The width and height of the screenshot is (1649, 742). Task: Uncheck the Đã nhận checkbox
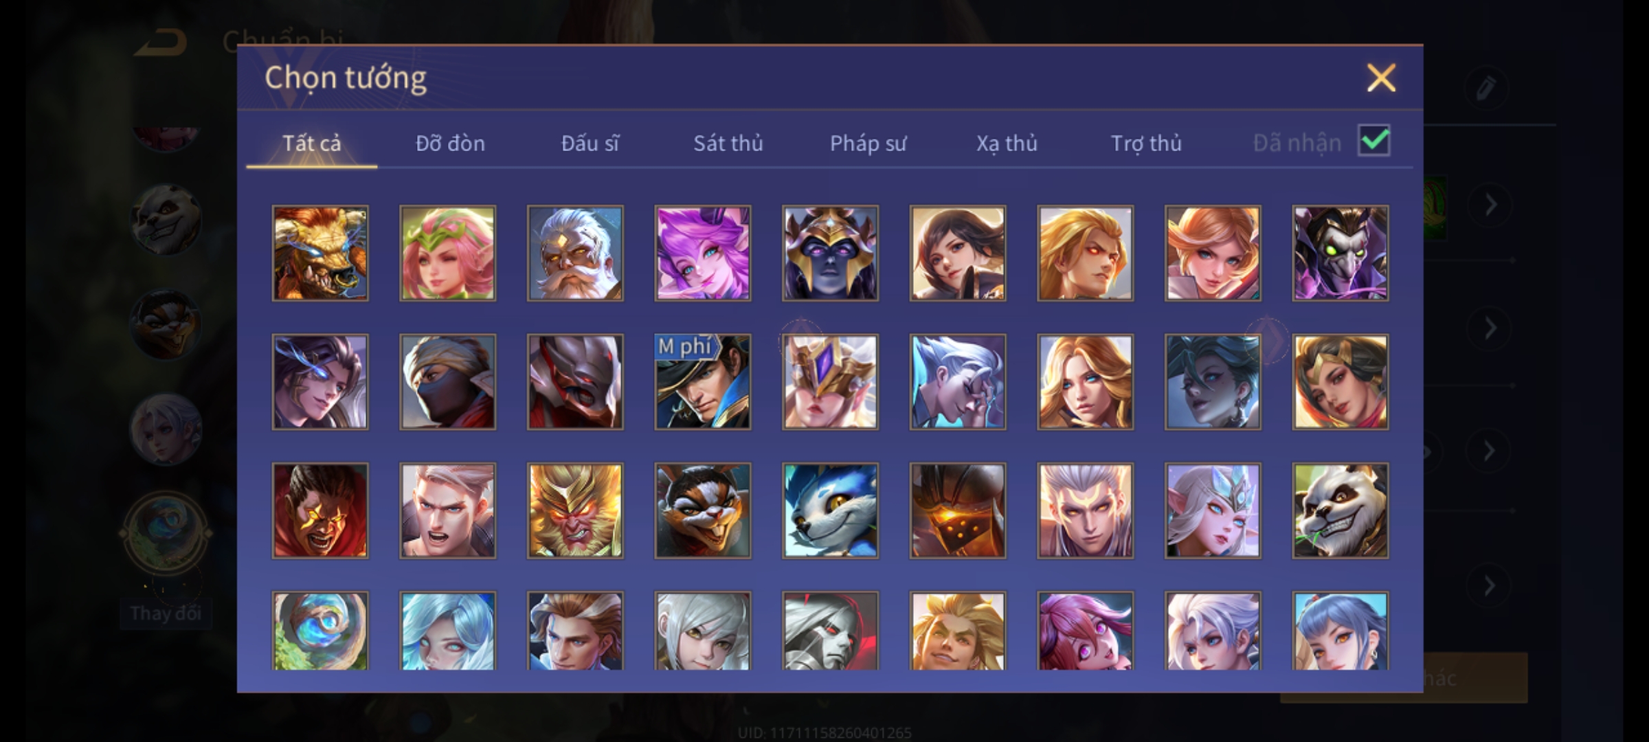(1374, 141)
